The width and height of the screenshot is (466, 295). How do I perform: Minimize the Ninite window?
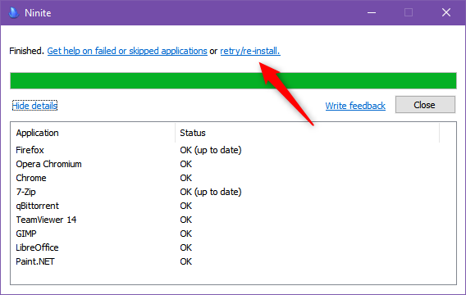372,12
